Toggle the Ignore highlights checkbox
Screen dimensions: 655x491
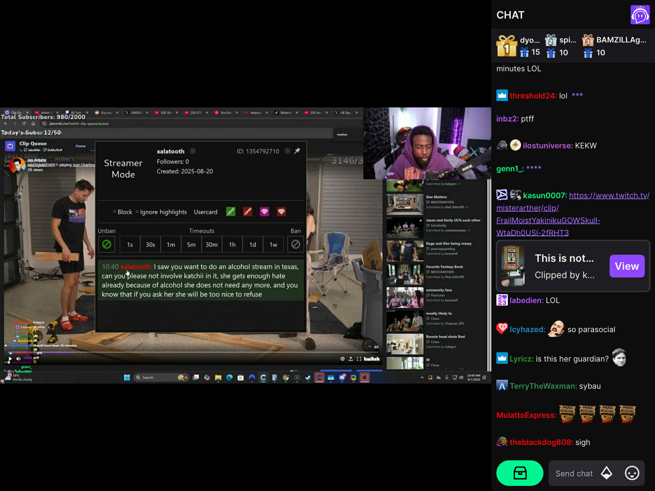click(x=137, y=212)
